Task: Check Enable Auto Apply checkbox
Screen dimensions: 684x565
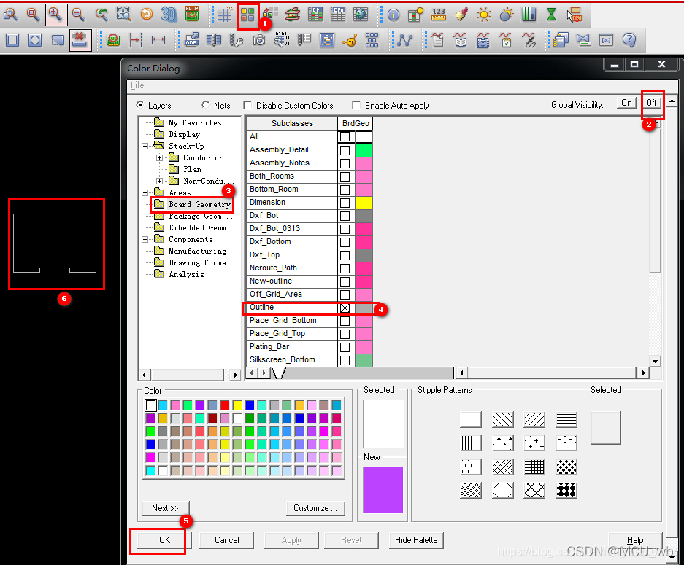Action: [x=356, y=106]
